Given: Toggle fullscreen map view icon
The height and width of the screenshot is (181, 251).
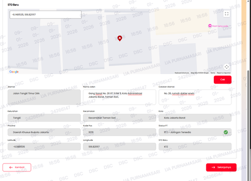Looking at the screenshot, I should (x=226, y=14).
